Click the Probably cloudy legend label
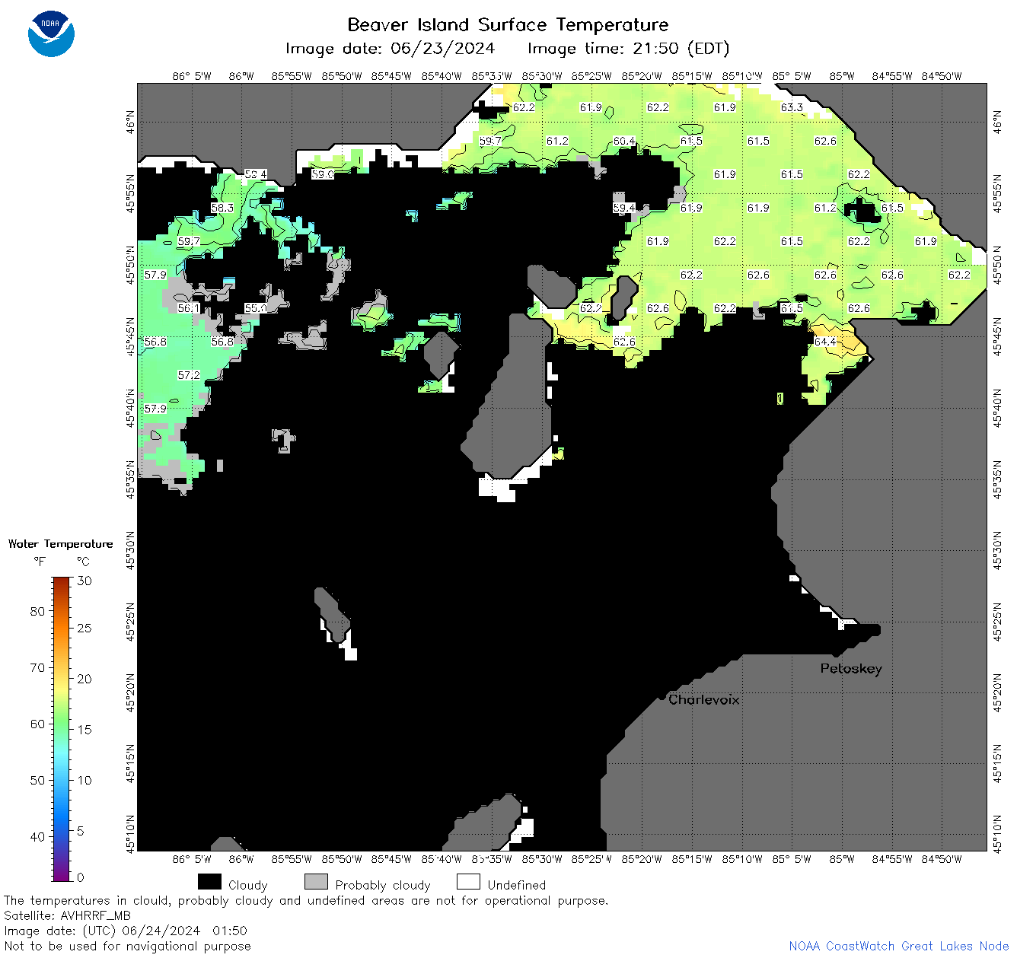 [x=383, y=885]
